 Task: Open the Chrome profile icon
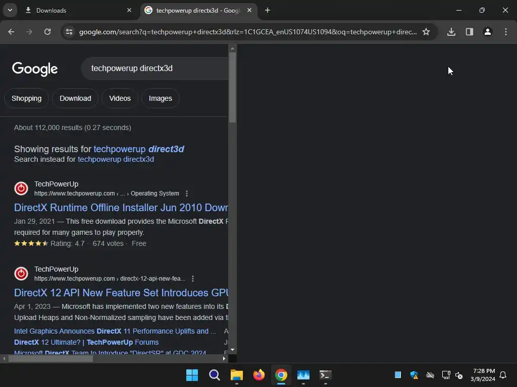[x=488, y=32]
